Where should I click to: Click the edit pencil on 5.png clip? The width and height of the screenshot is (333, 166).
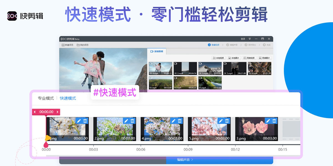pyautogui.click(x=221, y=121)
